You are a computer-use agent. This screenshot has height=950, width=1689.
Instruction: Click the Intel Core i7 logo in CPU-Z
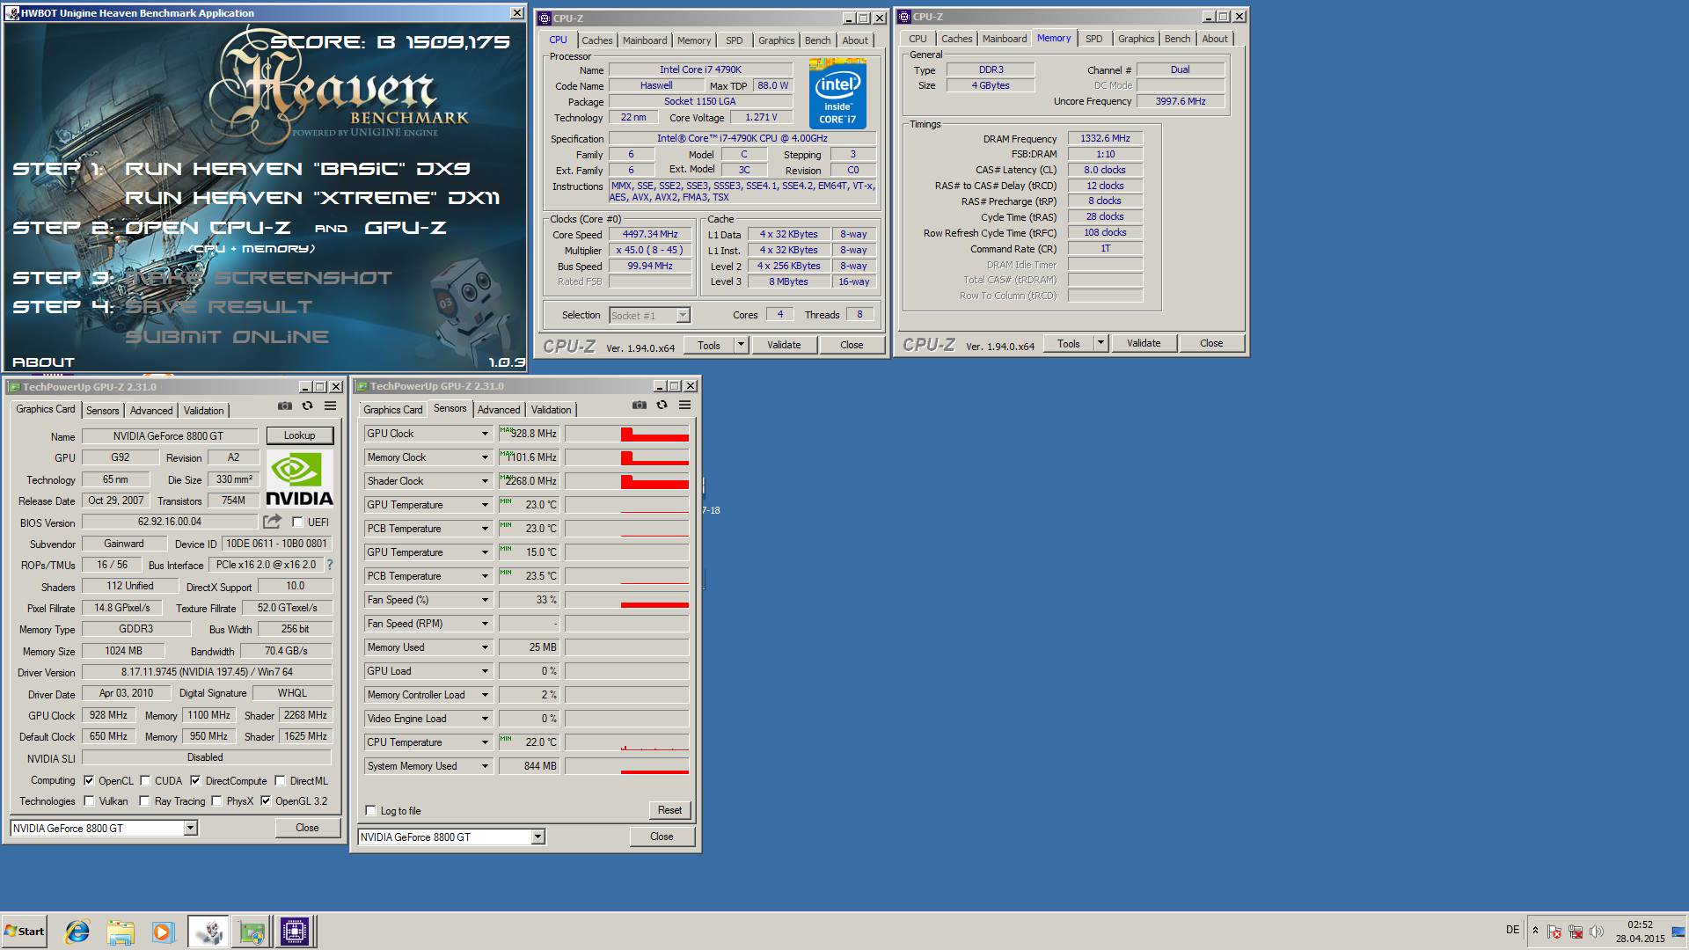(x=837, y=93)
